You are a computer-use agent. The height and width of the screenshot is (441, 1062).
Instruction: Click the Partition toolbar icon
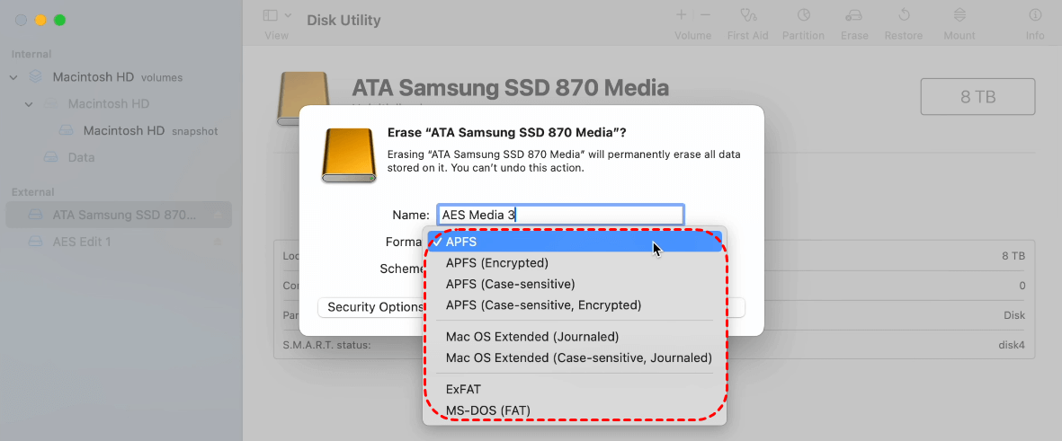(x=803, y=15)
